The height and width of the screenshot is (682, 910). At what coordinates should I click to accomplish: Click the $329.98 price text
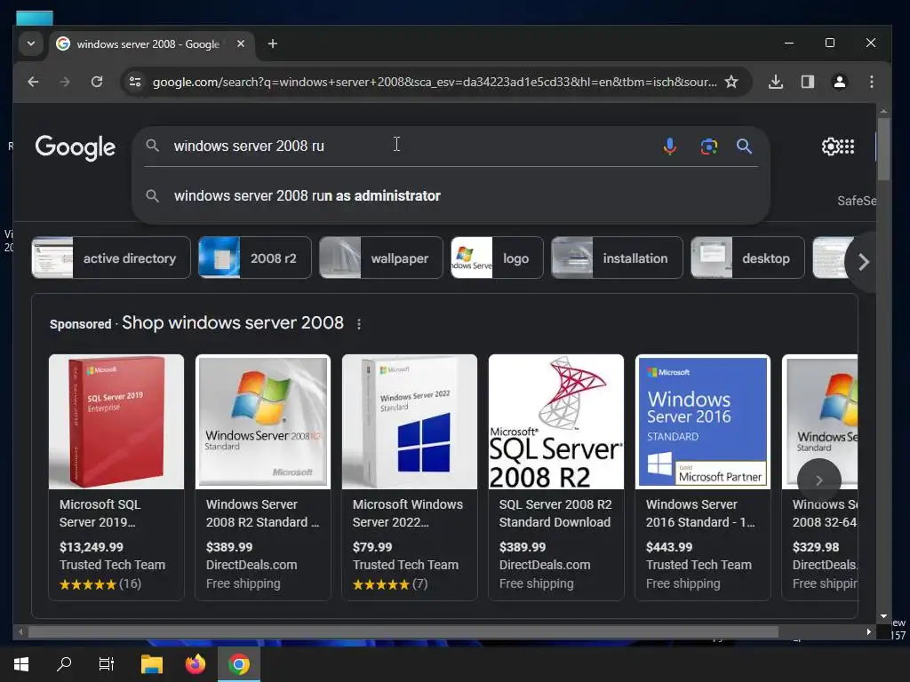816,547
